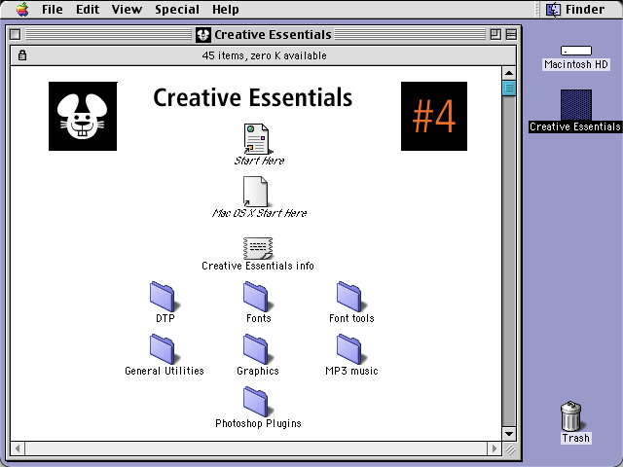This screenshot has height=467, width=623.
Task: Click the window zoom box
Action: (x=495, y=35)
